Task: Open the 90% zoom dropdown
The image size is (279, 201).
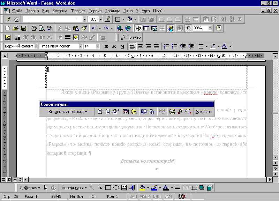Action: click(x=210, y=28)
